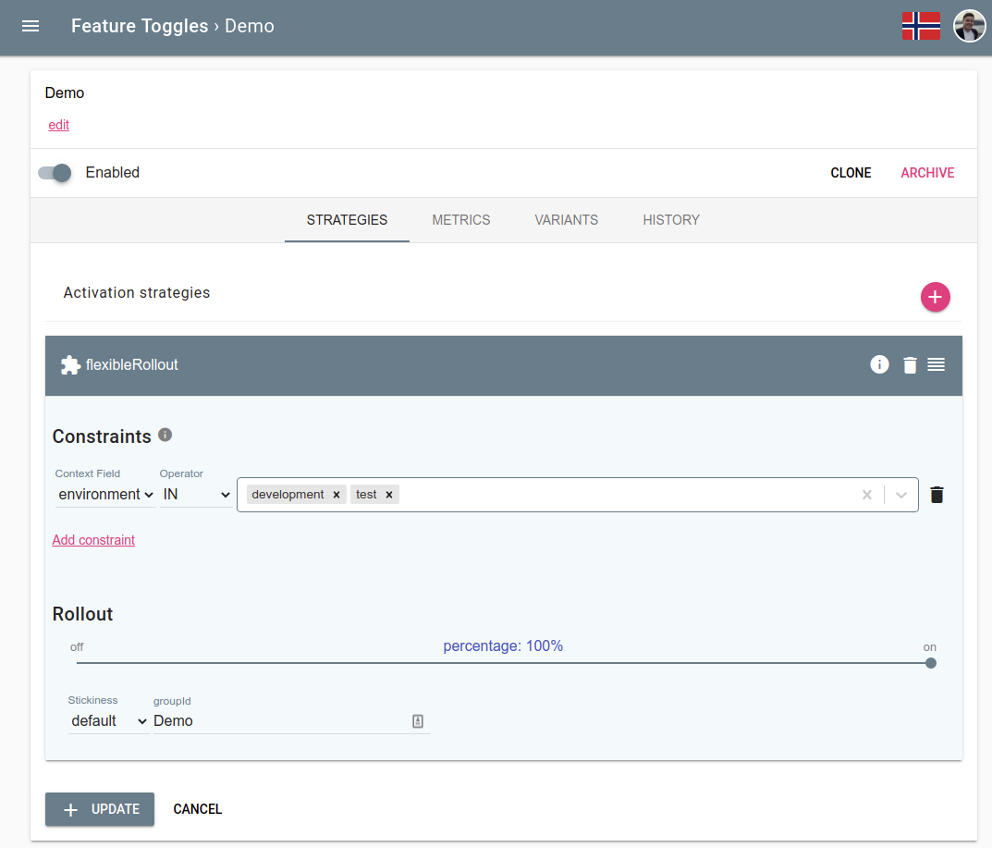
Task: Click the groupId input field
Action: 277,720
